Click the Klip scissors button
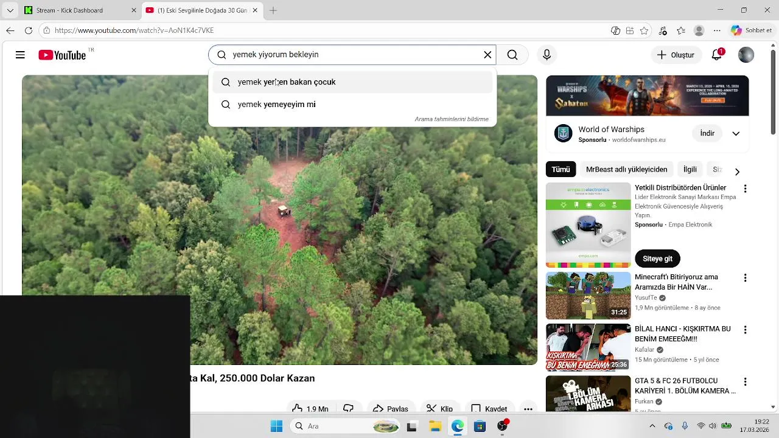This screenshot has width=779, height=438. [439, 408]
